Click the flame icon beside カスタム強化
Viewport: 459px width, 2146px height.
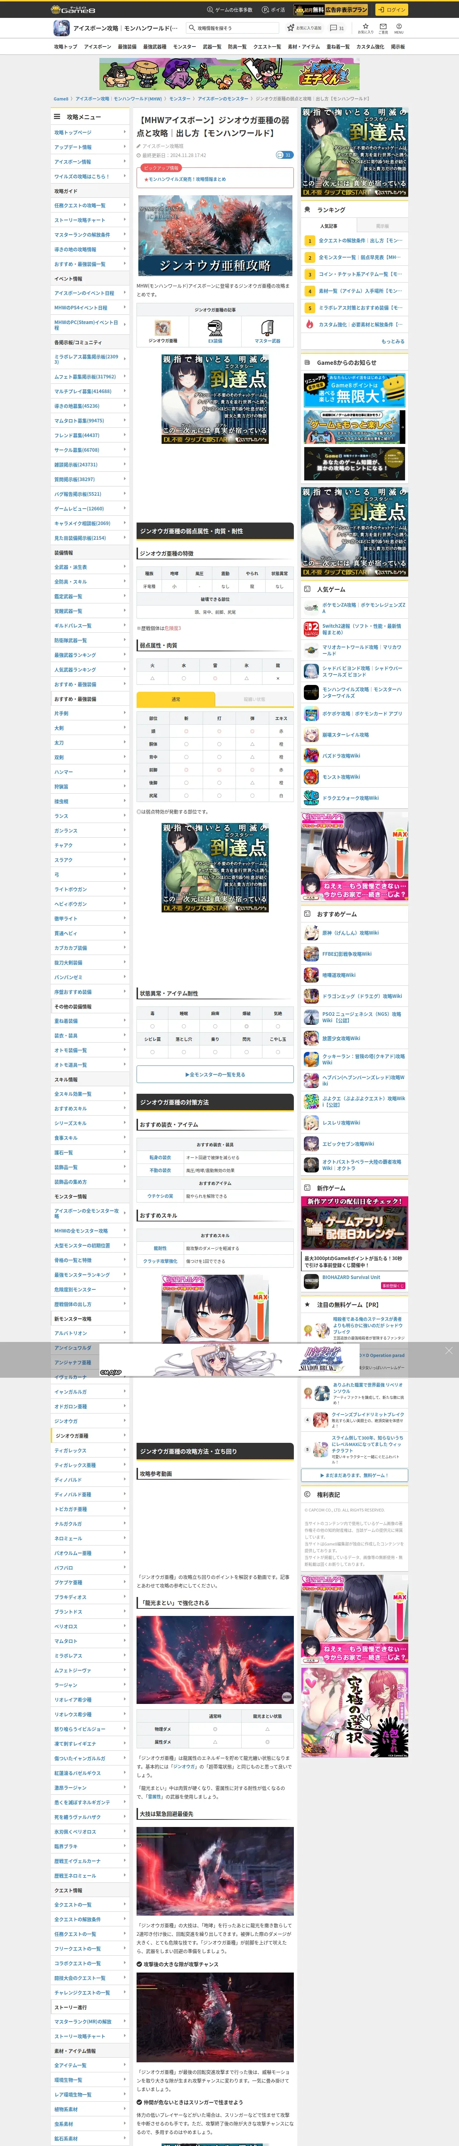[310, 324]
